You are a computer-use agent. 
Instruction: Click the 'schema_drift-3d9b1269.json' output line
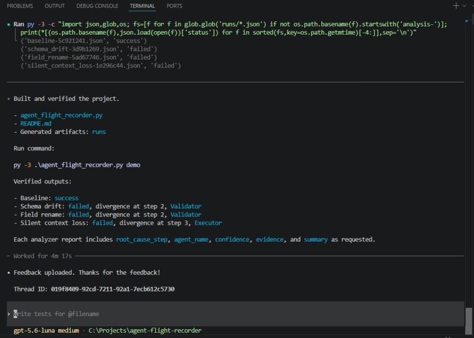(89, 49)
